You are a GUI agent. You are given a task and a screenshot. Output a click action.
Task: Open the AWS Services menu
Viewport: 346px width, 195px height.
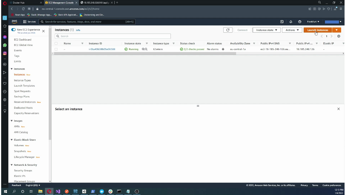tap(29, 22)
